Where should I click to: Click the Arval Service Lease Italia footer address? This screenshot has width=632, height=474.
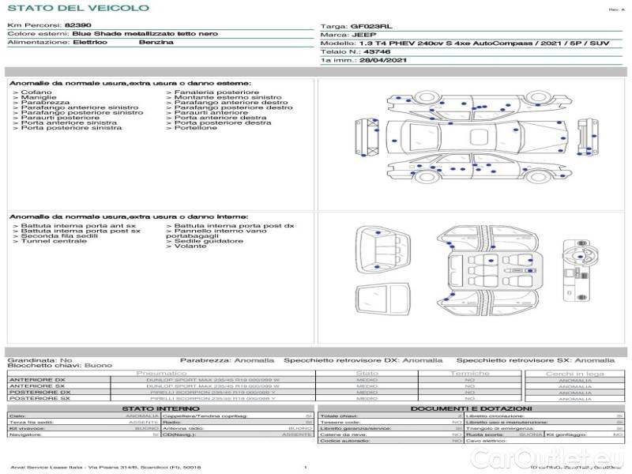(x=106, y=468)
